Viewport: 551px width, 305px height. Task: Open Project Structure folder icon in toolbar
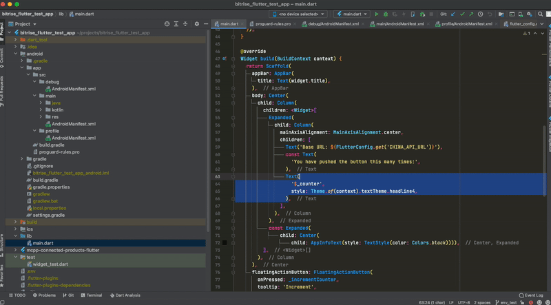[x=501, y=14]
